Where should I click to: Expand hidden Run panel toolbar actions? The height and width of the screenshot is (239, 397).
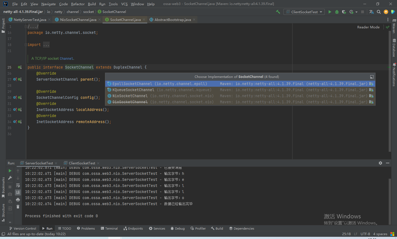tap(10, 222)
